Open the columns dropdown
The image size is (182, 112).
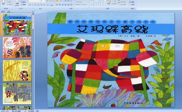point(71,5)
